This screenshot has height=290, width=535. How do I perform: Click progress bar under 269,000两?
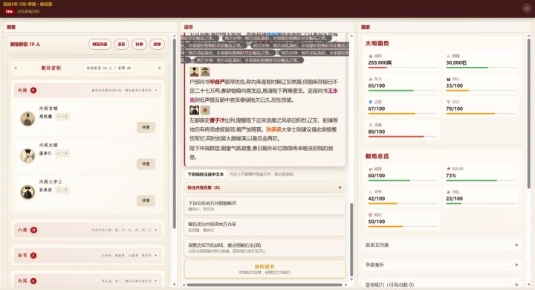pyautogui.click(x=403, y=68)
